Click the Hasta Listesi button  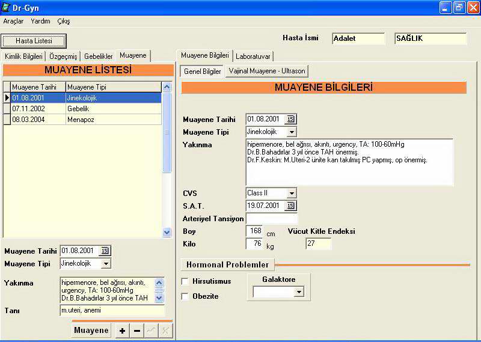click(x=34, y=41)
